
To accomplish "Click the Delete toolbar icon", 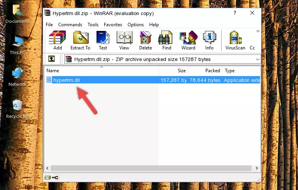I will click(146, 40).
